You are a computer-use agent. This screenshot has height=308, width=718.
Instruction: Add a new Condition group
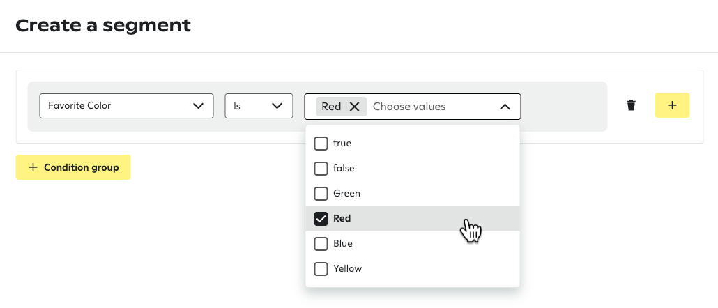click(73, 167)
